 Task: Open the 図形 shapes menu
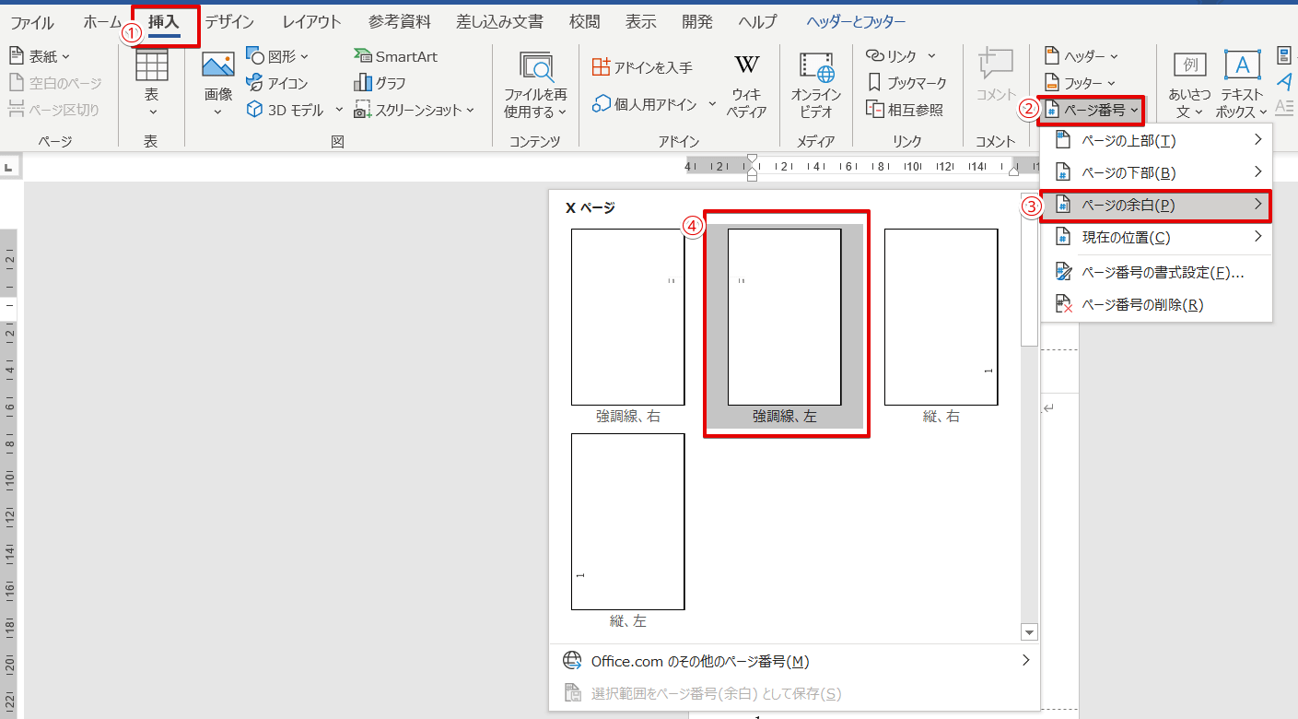pyautogui.click(x=277, y=56)
